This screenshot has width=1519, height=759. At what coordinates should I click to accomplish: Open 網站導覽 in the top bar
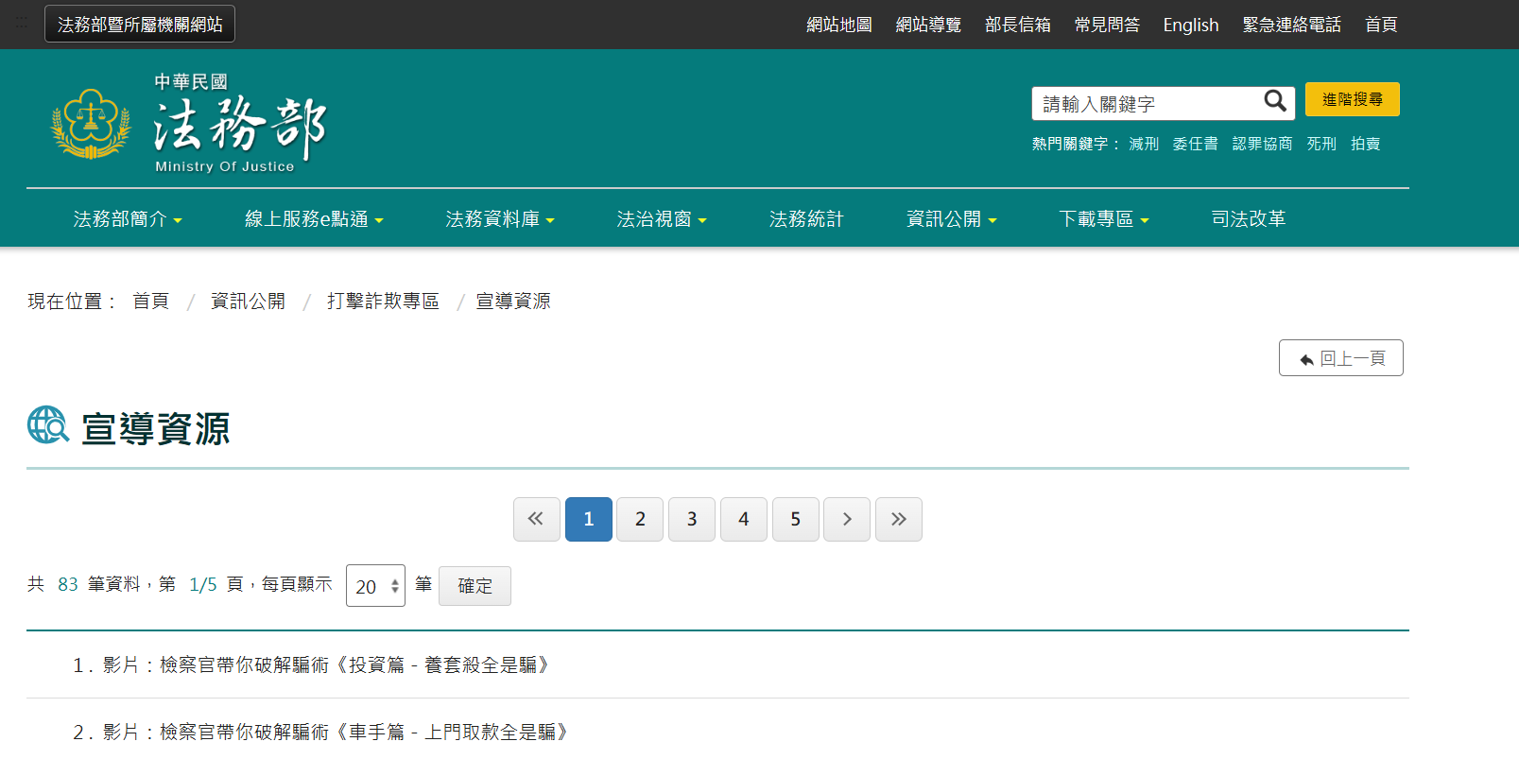point(928,25)
